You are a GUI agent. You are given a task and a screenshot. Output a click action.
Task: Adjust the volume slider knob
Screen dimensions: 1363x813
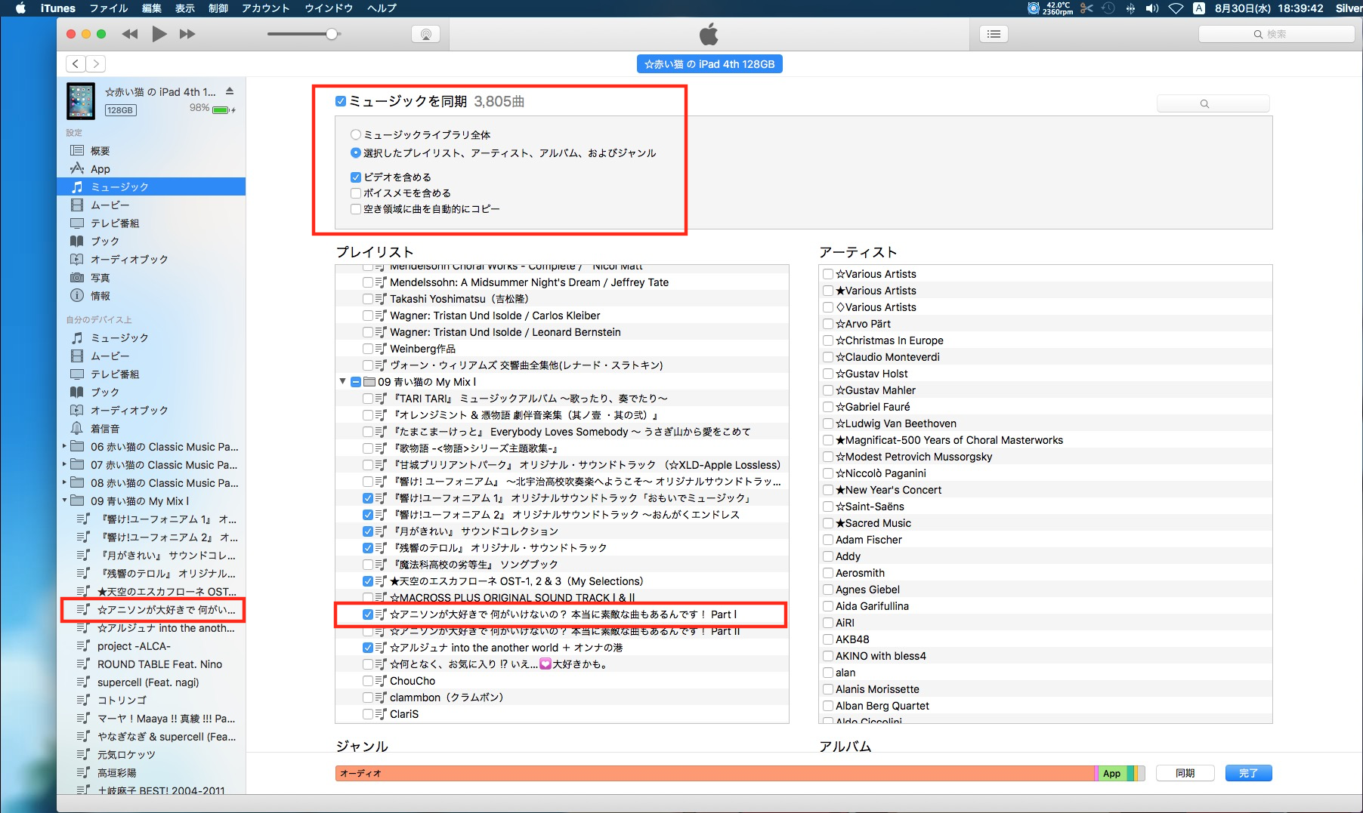tap(331, 34)
